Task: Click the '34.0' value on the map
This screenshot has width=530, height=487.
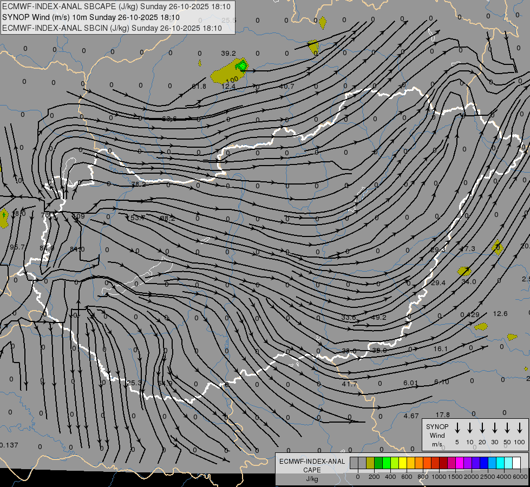Action: [x=469, y=282]
